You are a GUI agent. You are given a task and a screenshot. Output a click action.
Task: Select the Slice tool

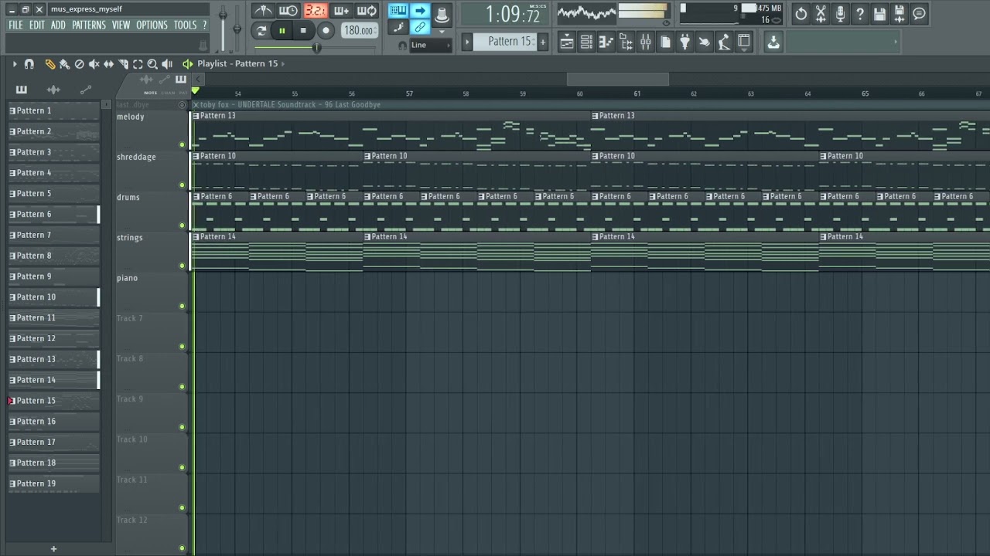tap(123, 64)
